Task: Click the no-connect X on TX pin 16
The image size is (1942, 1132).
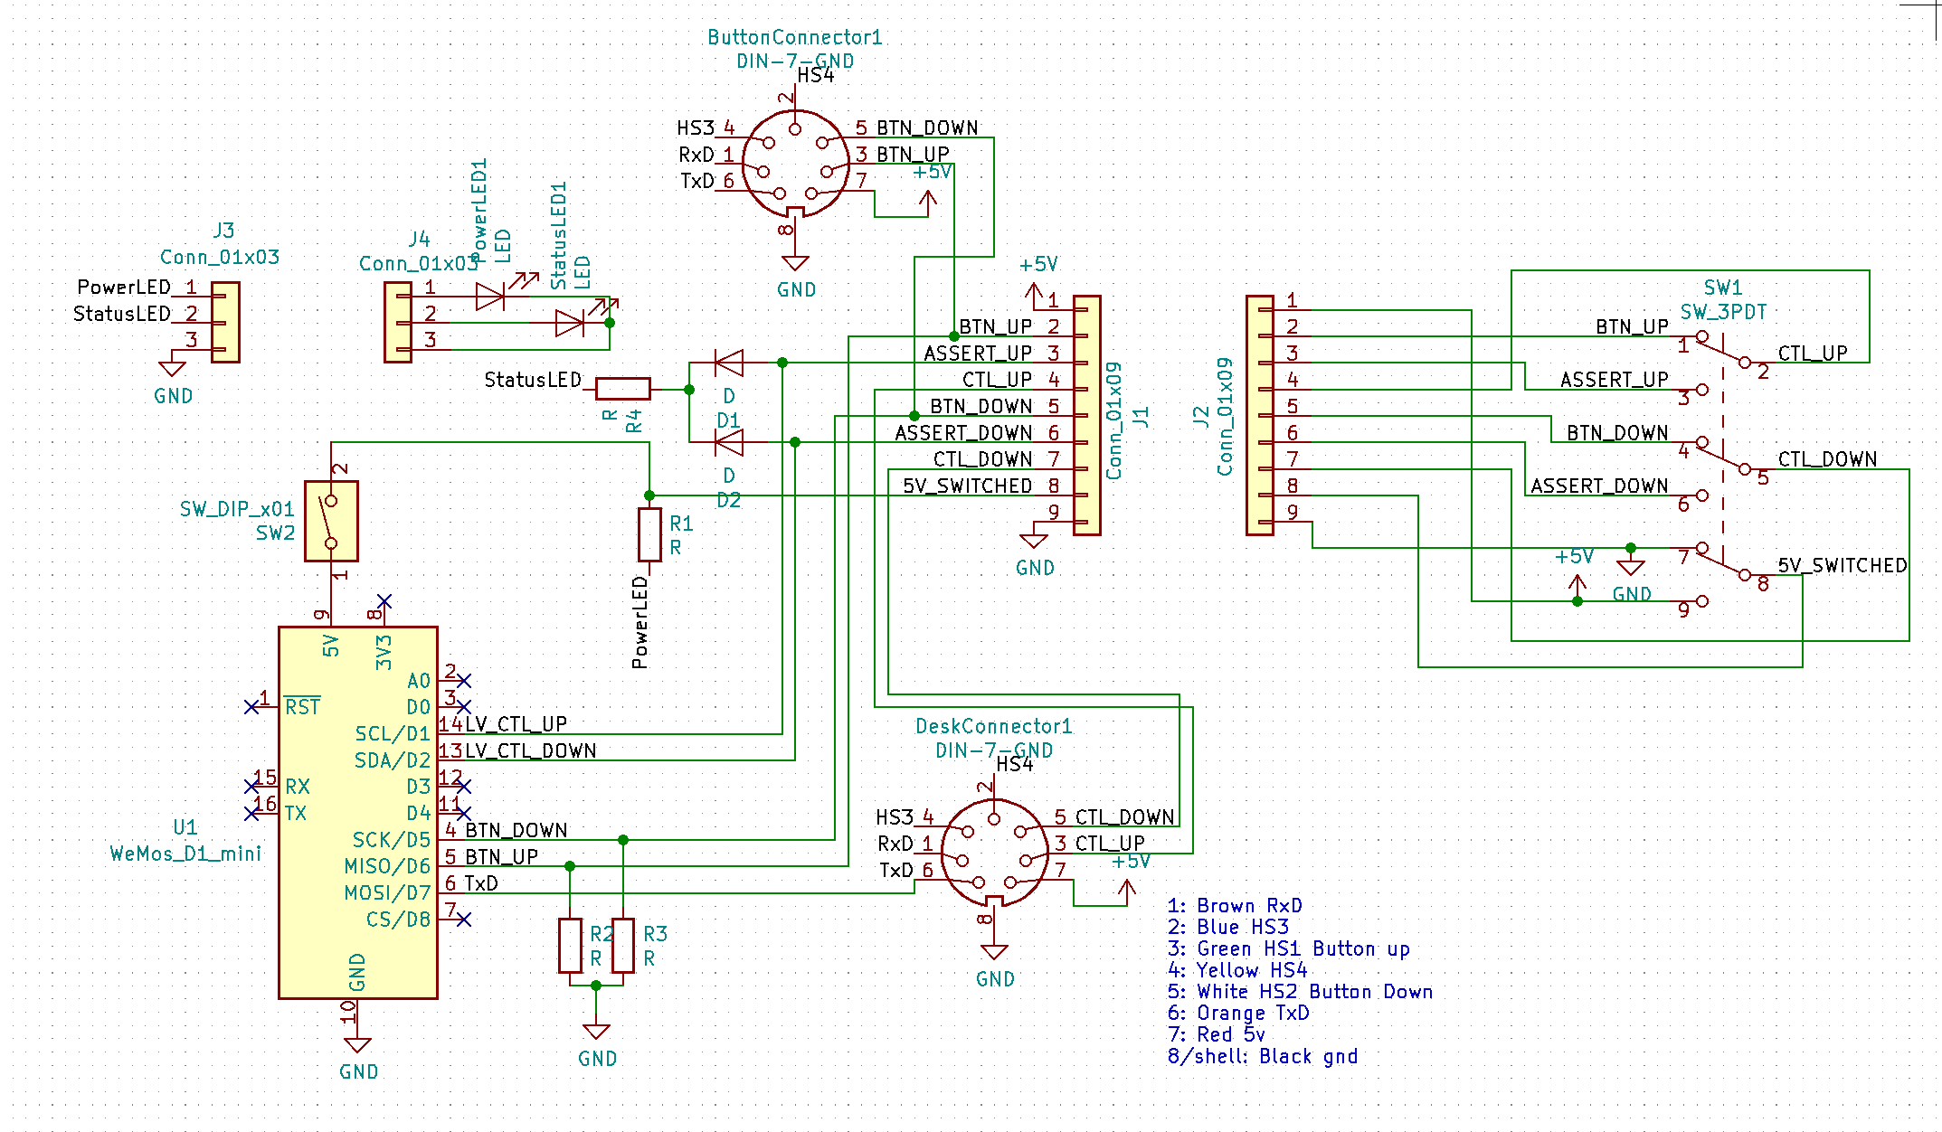Action: point(251,814)
